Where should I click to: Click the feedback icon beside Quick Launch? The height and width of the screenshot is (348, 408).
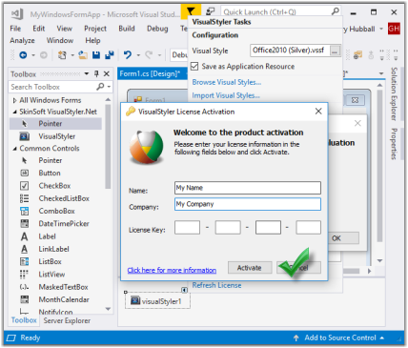tap(210, 11)
